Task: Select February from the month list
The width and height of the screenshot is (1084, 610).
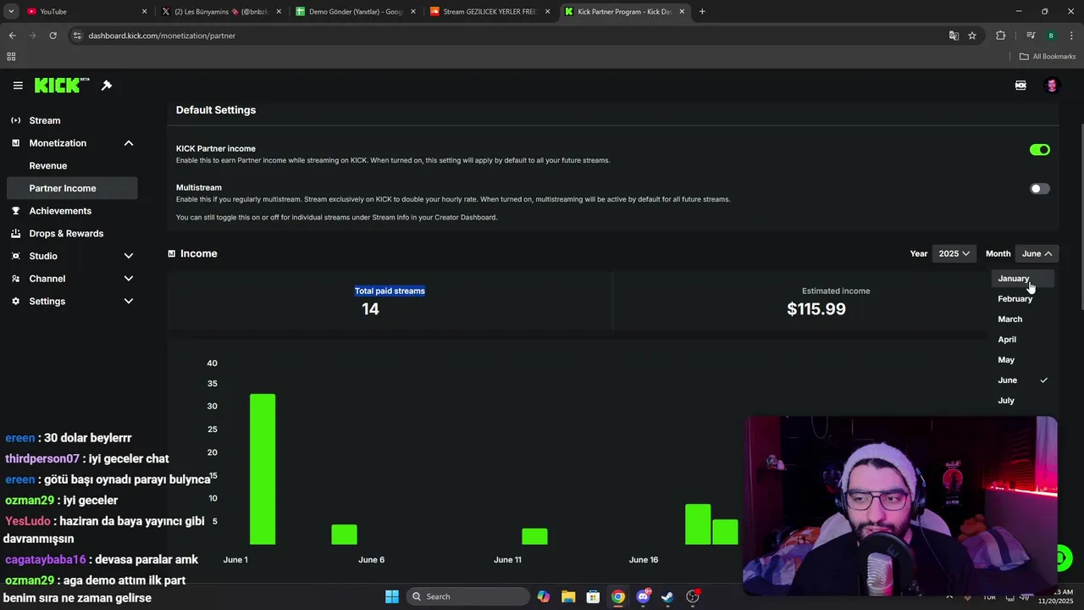Action: pos(1023,299)
